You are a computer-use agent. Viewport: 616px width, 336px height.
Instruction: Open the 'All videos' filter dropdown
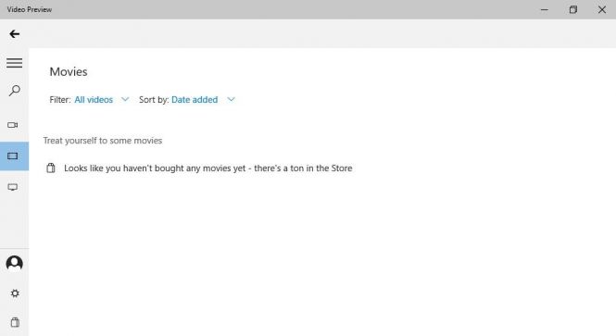(x=94, y=100)
